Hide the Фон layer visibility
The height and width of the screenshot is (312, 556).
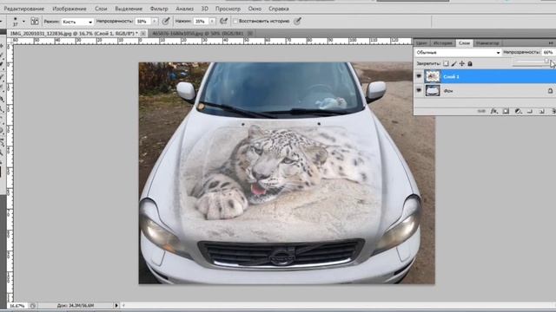pyautogui.click(x=419, y=90)
